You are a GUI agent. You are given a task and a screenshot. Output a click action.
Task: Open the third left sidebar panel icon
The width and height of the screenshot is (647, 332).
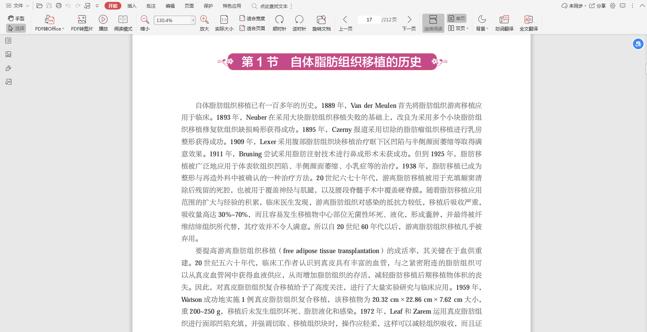click(x=8, y=68)
